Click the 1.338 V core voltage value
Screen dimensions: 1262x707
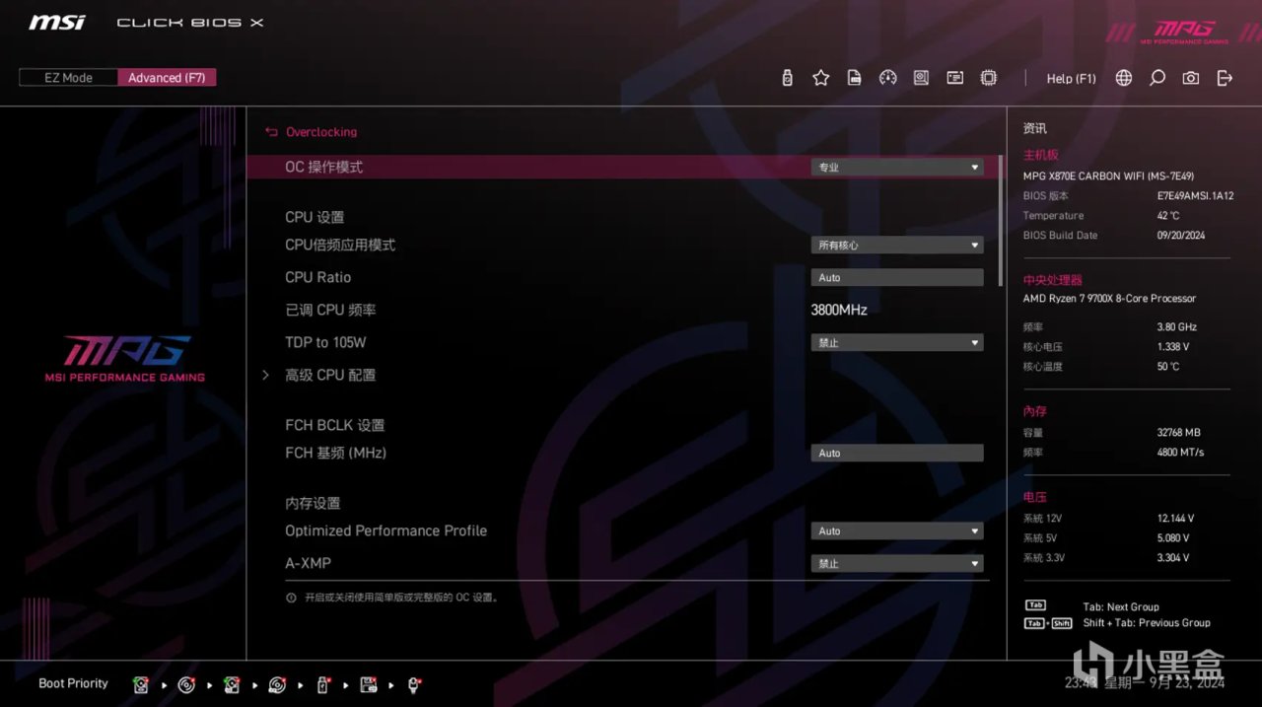point(1173,347)
